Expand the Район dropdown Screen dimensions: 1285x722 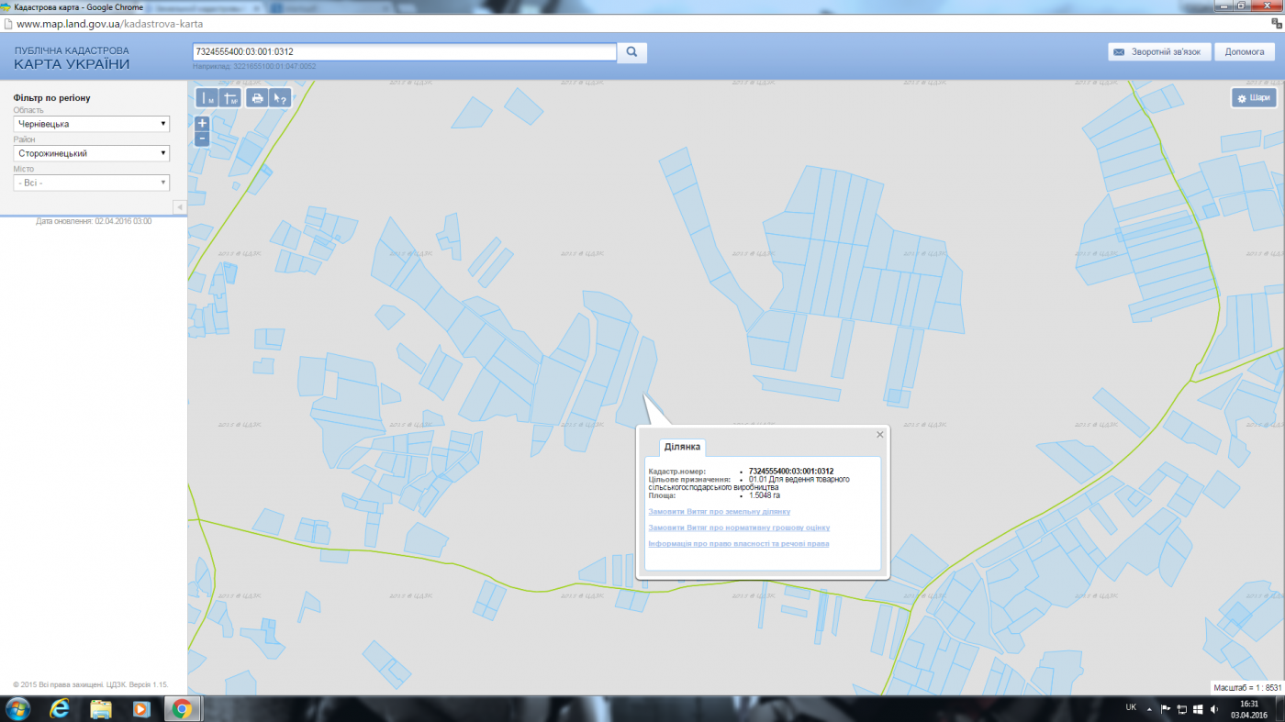(x=91, y=153)
